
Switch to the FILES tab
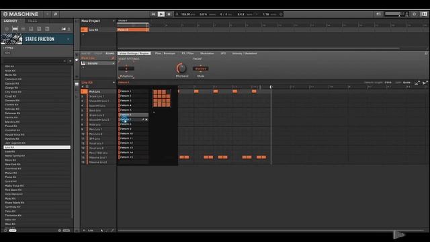point(32,21)
